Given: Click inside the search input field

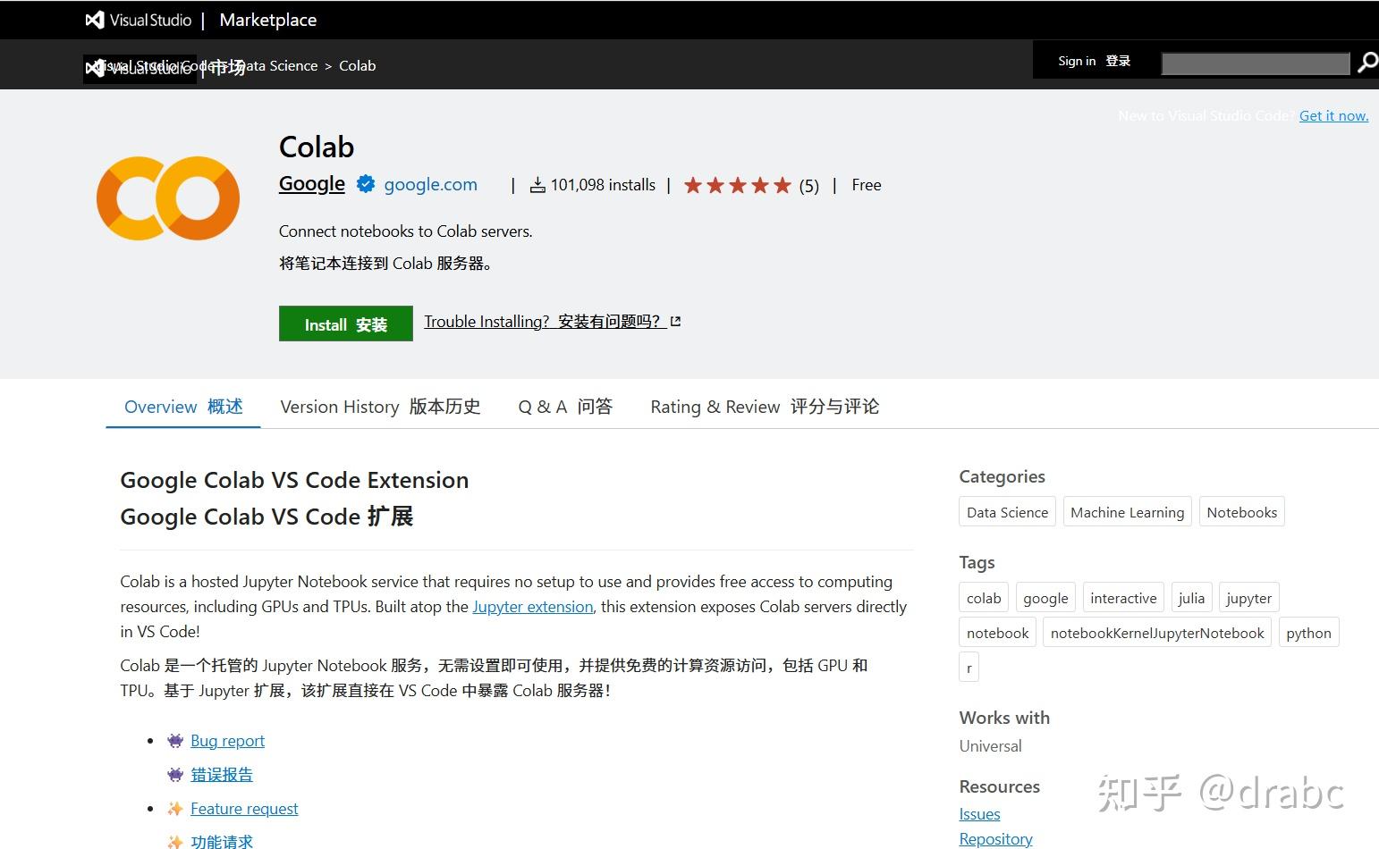Looking at the screenshot, I should tap(1254, 63).
